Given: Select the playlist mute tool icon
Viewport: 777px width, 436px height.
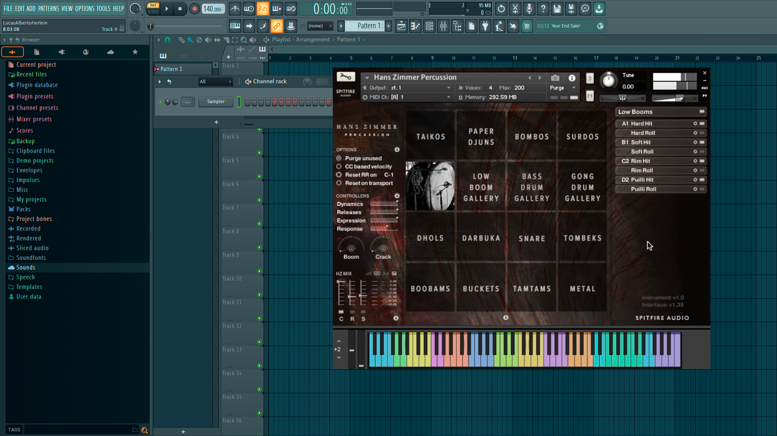Looking at the screenshot, I should (x=208, y=40).
